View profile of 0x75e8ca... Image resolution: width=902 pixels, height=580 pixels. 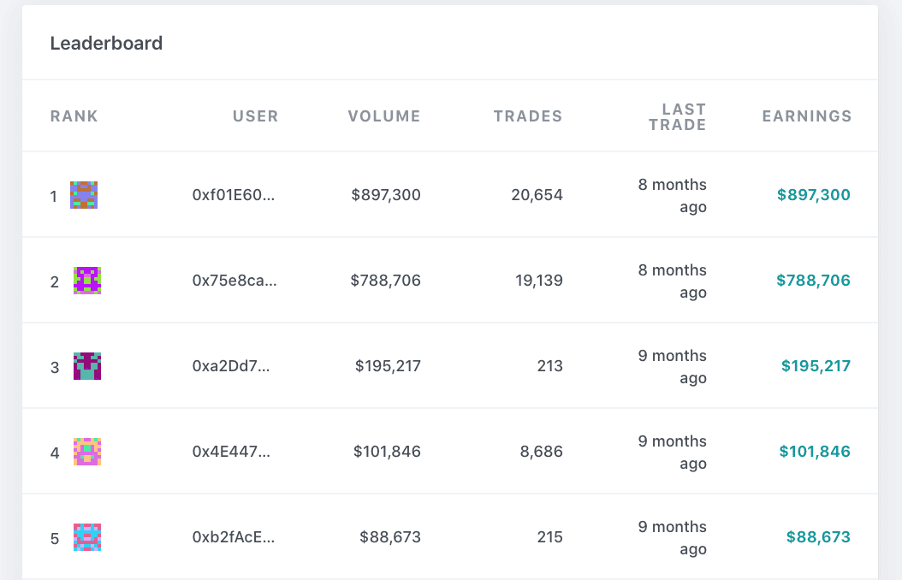point(234,281)
